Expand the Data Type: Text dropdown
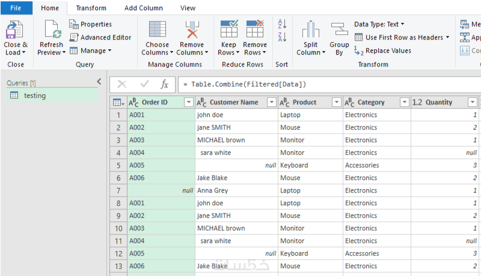Viewport: 481px width, 276px height. [379, 24]
